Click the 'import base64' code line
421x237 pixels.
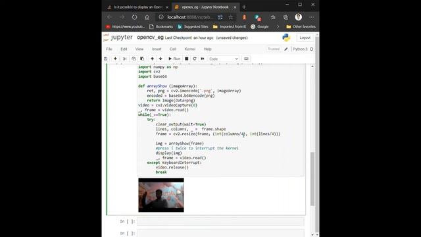click(x=153, y=76)
